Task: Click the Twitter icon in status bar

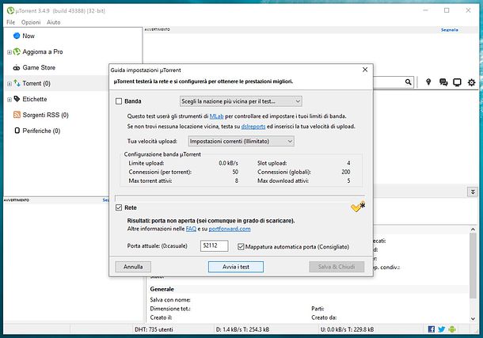Action: pos(442,329)
